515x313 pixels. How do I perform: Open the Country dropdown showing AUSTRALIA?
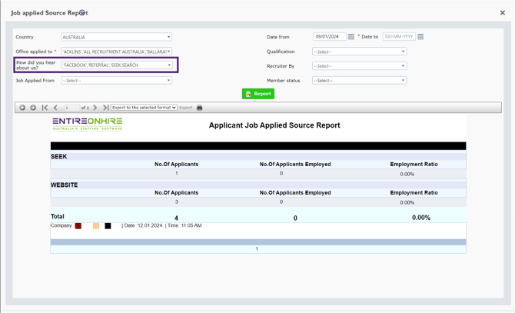pos(116,37)
